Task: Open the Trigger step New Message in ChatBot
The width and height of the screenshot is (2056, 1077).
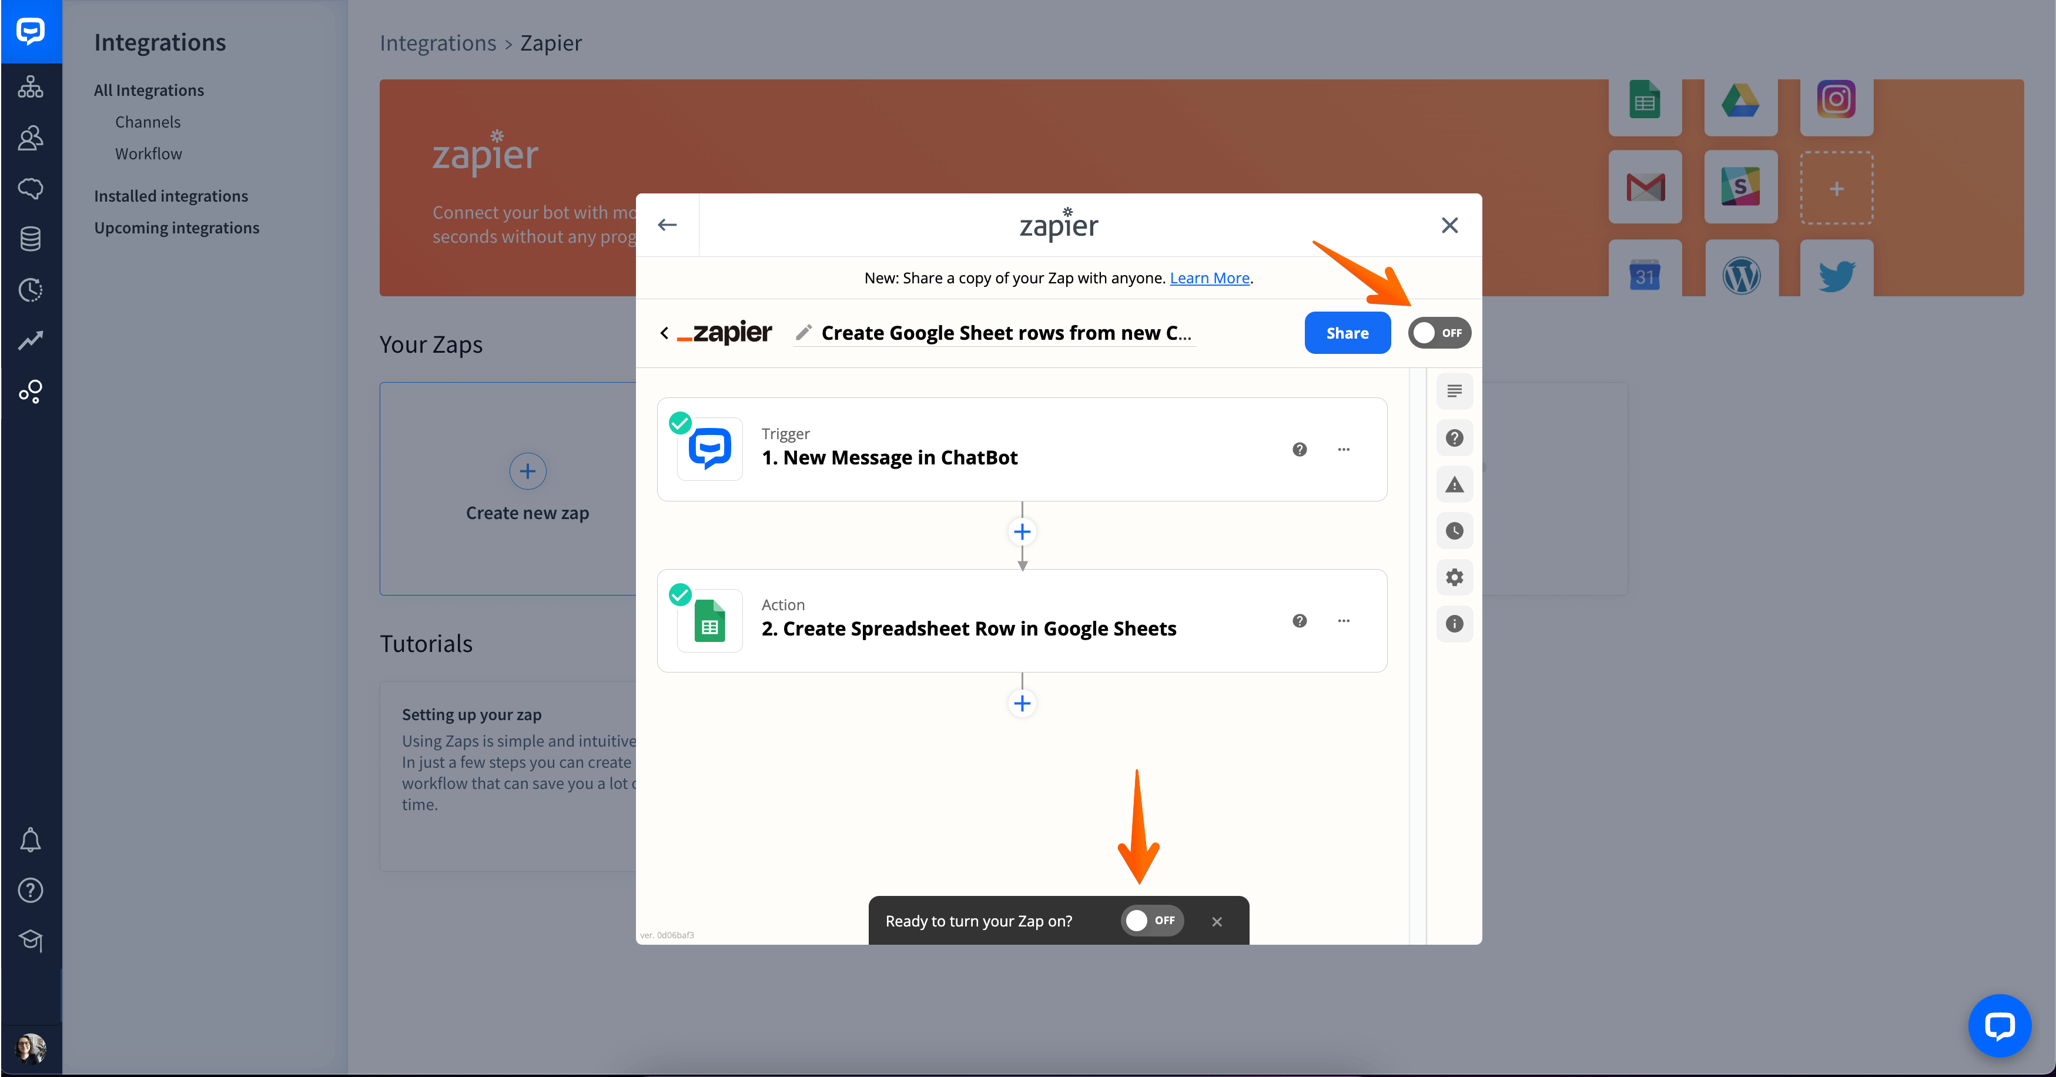Action: [1022, 450]
